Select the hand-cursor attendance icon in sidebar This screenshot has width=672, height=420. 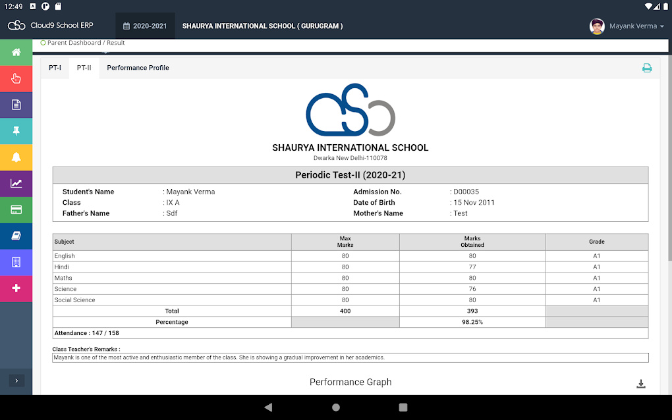click(16, 78)
